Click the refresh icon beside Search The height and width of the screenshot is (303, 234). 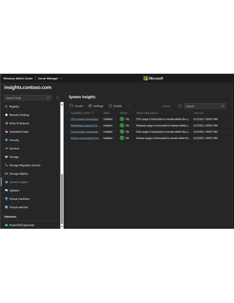tap(180, 106)
